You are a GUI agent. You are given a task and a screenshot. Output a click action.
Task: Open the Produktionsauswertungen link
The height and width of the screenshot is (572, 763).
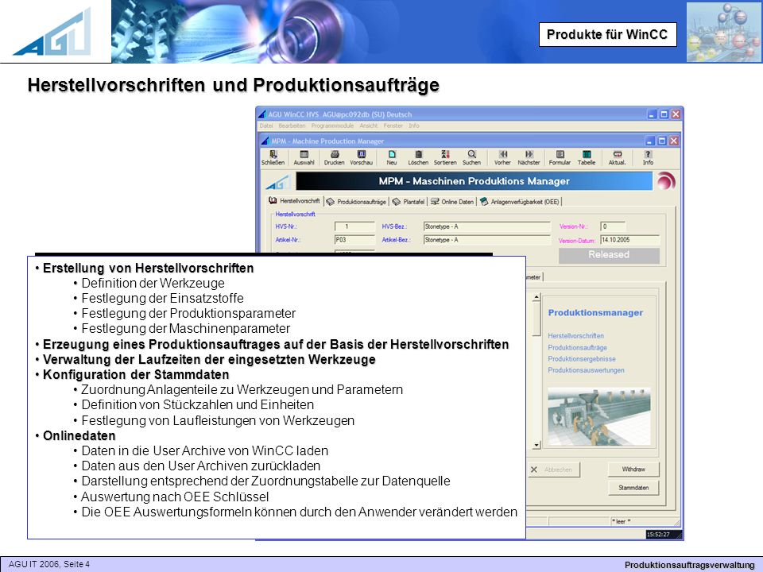coord(586,370)
